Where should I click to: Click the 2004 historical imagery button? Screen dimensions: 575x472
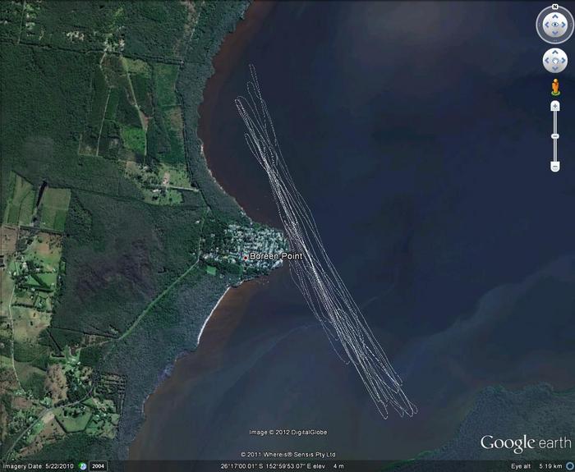coord(97,466)
